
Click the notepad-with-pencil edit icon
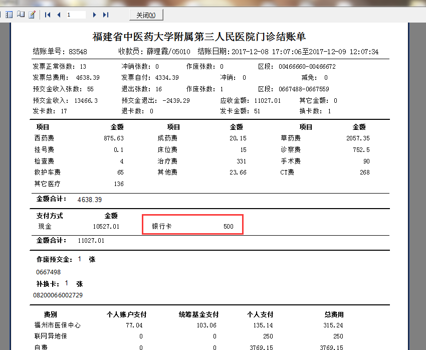click(x=32, y=15)
